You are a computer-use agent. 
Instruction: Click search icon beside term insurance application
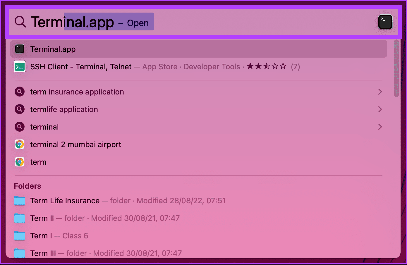20,92
